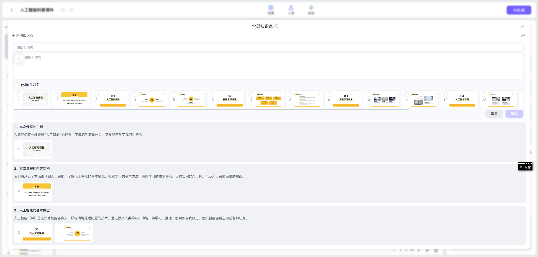Open slide 2 目录 thumbnail under knowledge point 2
Image resolution: width=538 pixels, height=257 pixels.
click(x=36, y=191)
